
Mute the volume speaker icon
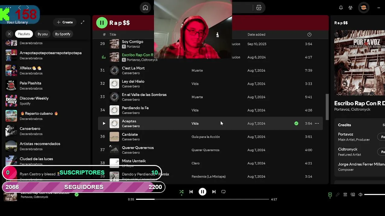(x=360, y=195)
